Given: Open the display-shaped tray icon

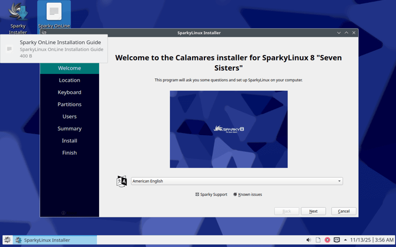Looking at the screenshot, I should tap(336, 240).
